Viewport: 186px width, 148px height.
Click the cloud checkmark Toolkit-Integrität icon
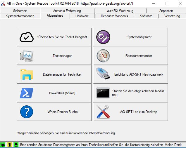tap(27, 37)
